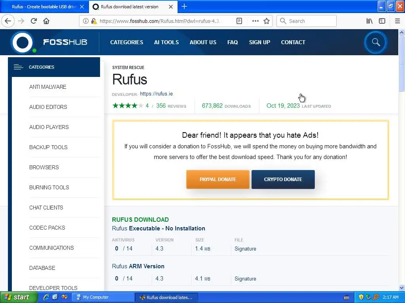Click the scrollbar up arrow

401,32
